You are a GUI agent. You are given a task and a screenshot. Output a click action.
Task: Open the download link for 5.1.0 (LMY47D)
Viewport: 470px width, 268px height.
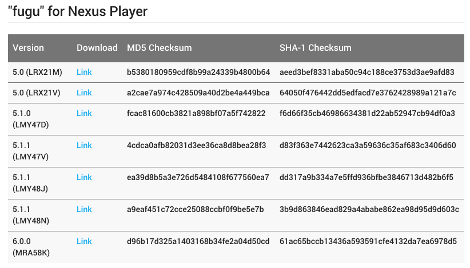pos(84,113)
